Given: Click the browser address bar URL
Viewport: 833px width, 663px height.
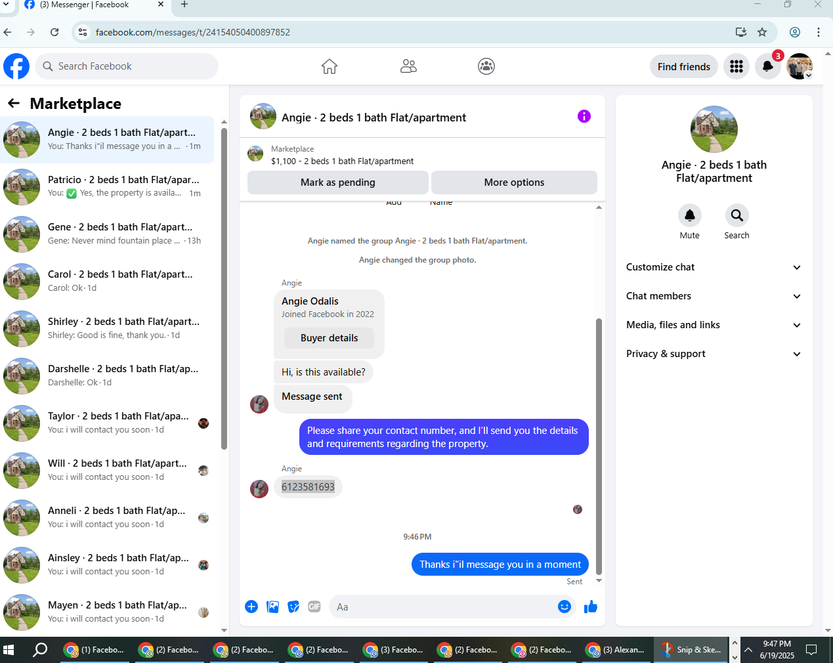Looking at the screenshot, I should tap(193, 32).
